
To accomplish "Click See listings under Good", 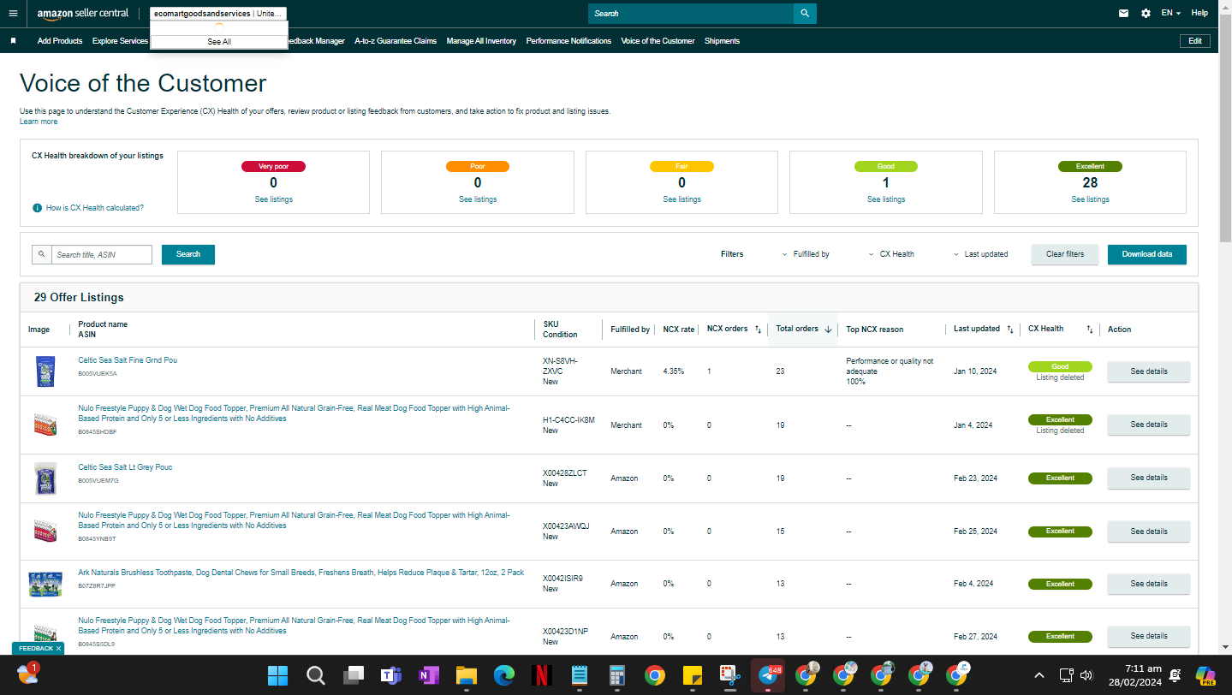I will coord(885,199).
